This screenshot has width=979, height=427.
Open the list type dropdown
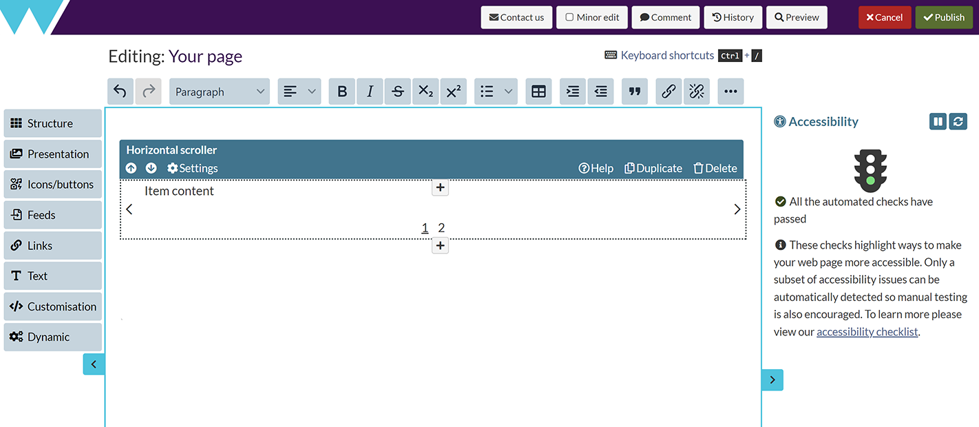point(495,91)
